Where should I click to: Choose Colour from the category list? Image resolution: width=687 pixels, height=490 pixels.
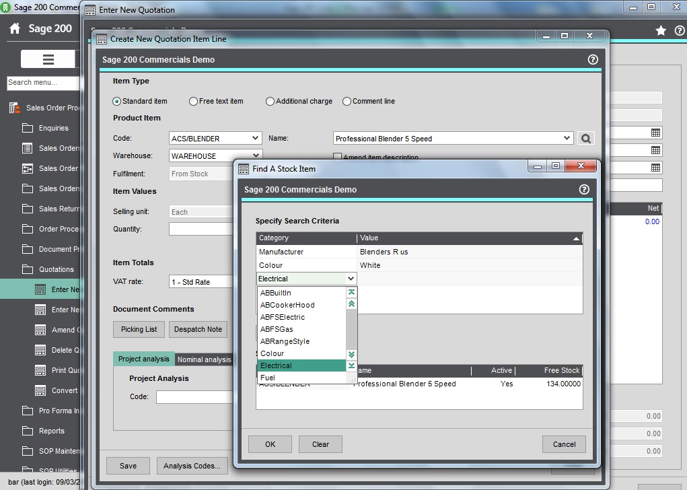click(x=302, y=353)
